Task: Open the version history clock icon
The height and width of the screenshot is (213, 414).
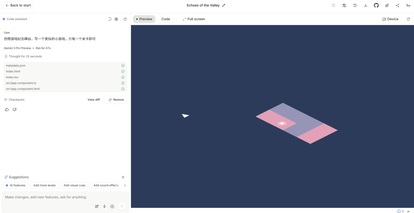Action: (x=355, y=5)
